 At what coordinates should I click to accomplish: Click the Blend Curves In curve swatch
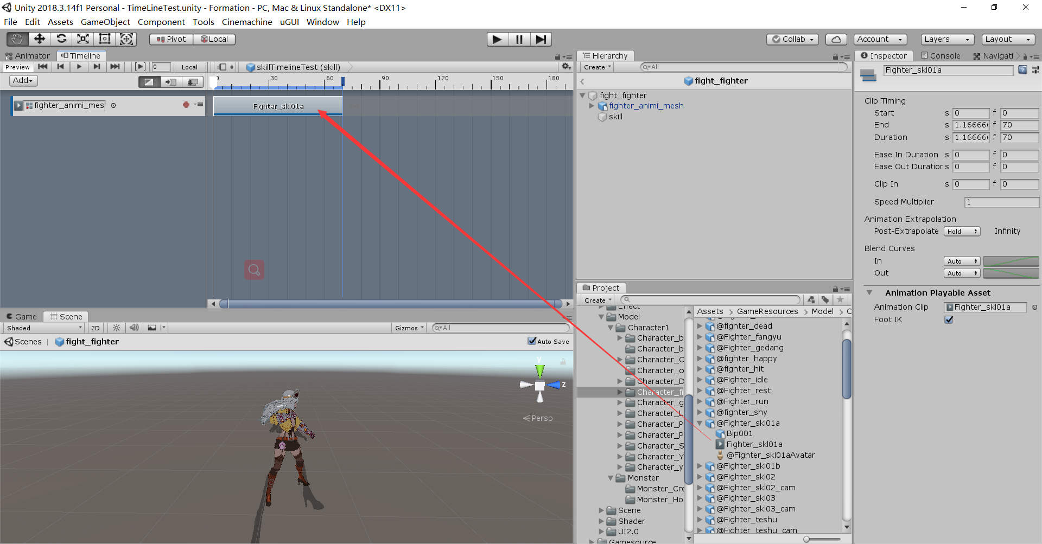click(1011, 261)
